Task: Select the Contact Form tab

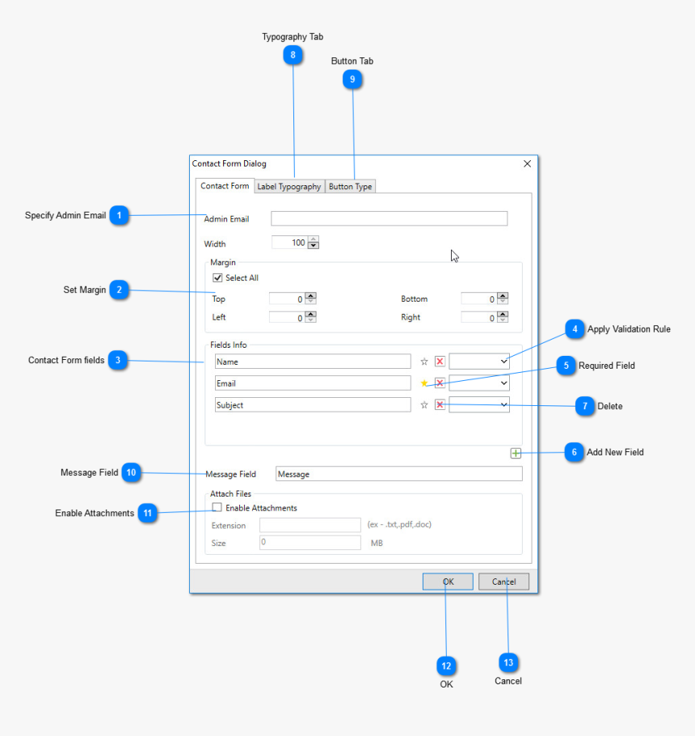Action: coord(225,186)
